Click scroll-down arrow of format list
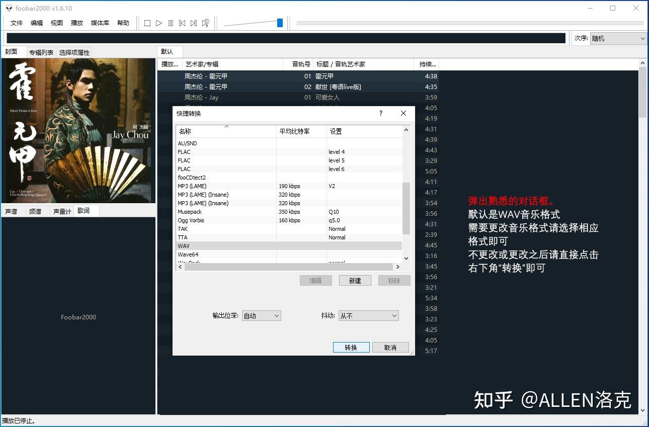The width and height of the screenshot is (649, 427). pos(407,259)
